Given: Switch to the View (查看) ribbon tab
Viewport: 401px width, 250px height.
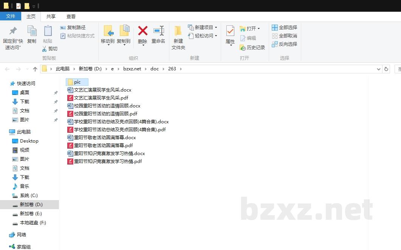Looking at the screenshot, I should click(71, 17).
